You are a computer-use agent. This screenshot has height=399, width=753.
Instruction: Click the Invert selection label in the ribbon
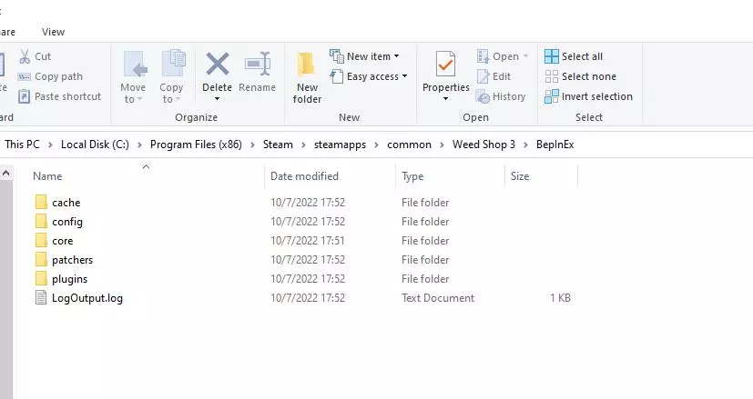pos(597,96)
